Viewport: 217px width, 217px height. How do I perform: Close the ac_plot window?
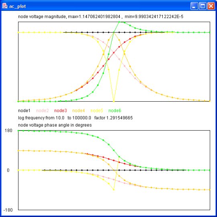click(x=211, y=6)
